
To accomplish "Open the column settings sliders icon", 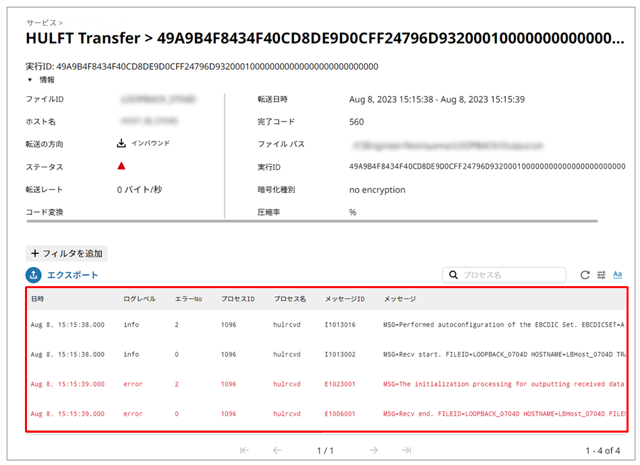I will click(601, 275).
